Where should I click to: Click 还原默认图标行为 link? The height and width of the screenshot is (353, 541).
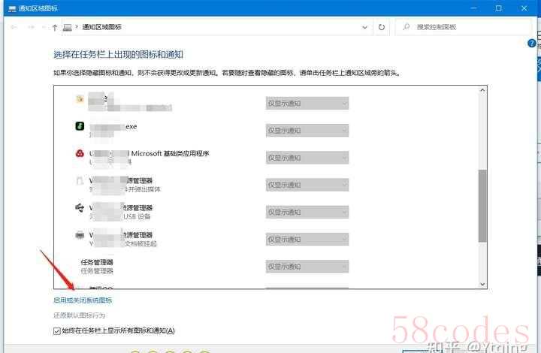click(x=80, y=315)
